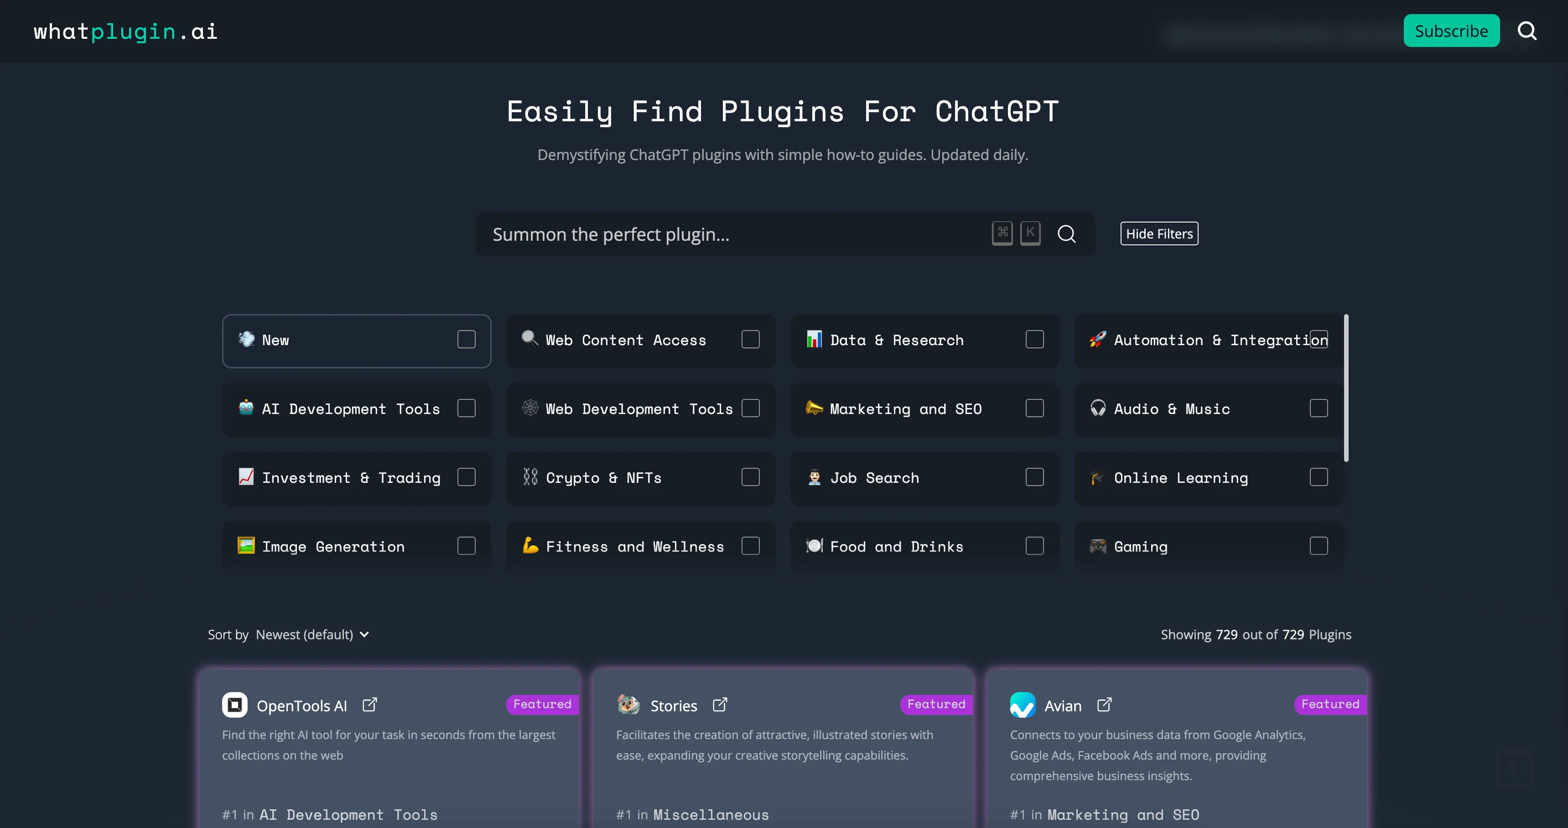Screen dimensions: 1568x828
Task: Check the Crypto & NFTs checkbox
Action: tap(751, 477)
